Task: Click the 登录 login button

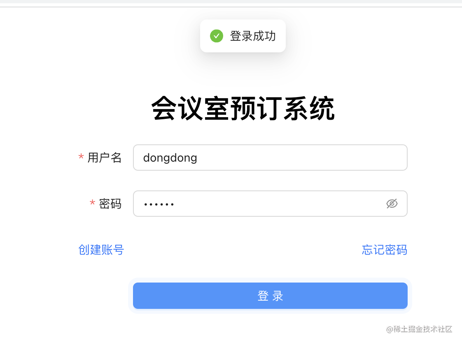Action: 270,296
